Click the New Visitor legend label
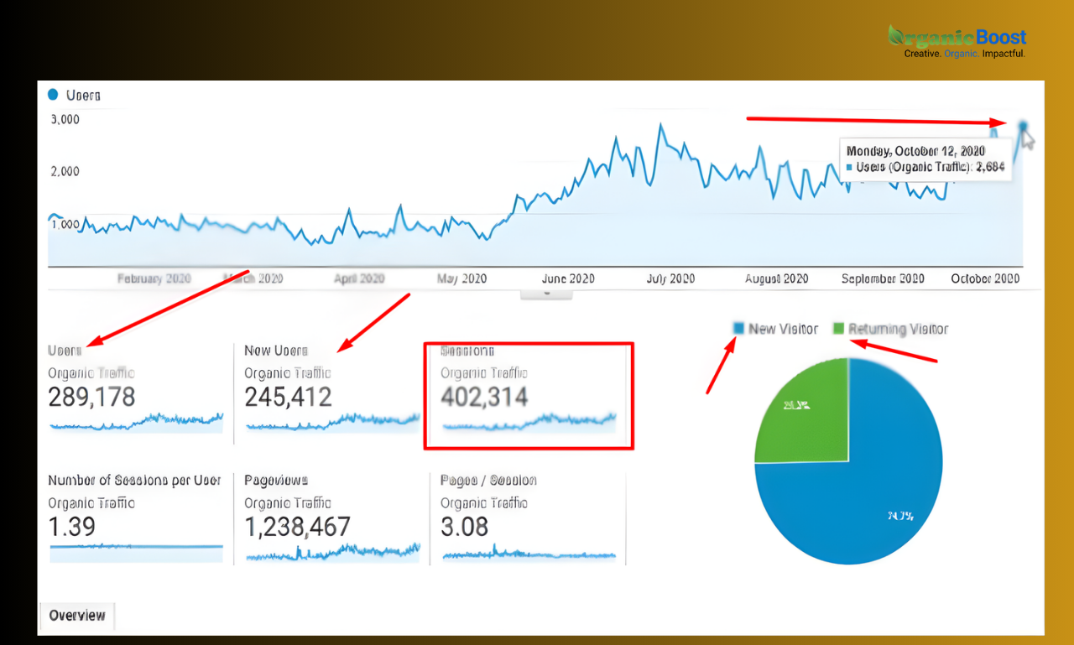This screenshot has width=1074, height=645. point(783,329)
